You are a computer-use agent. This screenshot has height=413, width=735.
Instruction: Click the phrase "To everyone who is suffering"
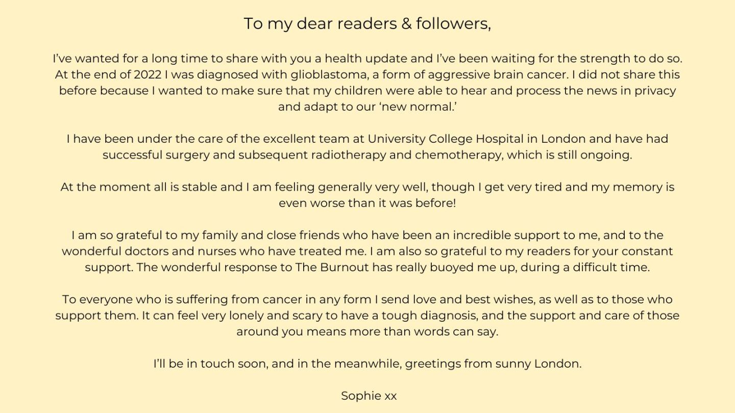tap(145, 299)
